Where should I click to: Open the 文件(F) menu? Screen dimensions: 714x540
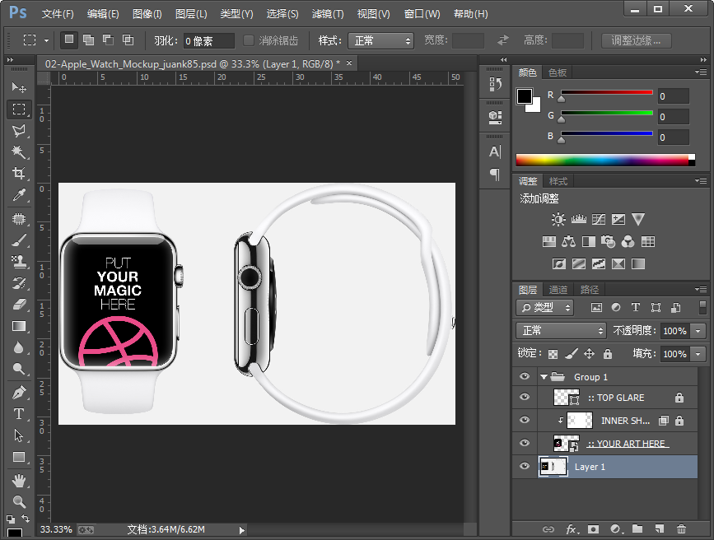tap(58, 14)
